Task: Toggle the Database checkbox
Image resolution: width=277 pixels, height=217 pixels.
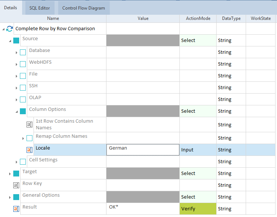Action: [23, 52]
